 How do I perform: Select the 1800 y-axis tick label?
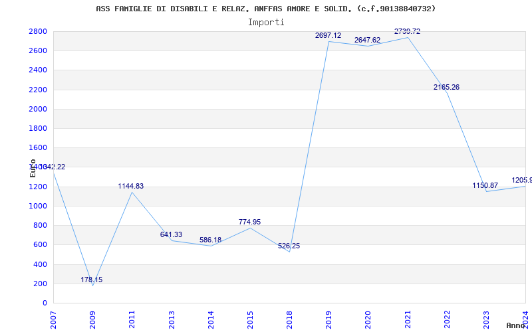click(38, 128)
